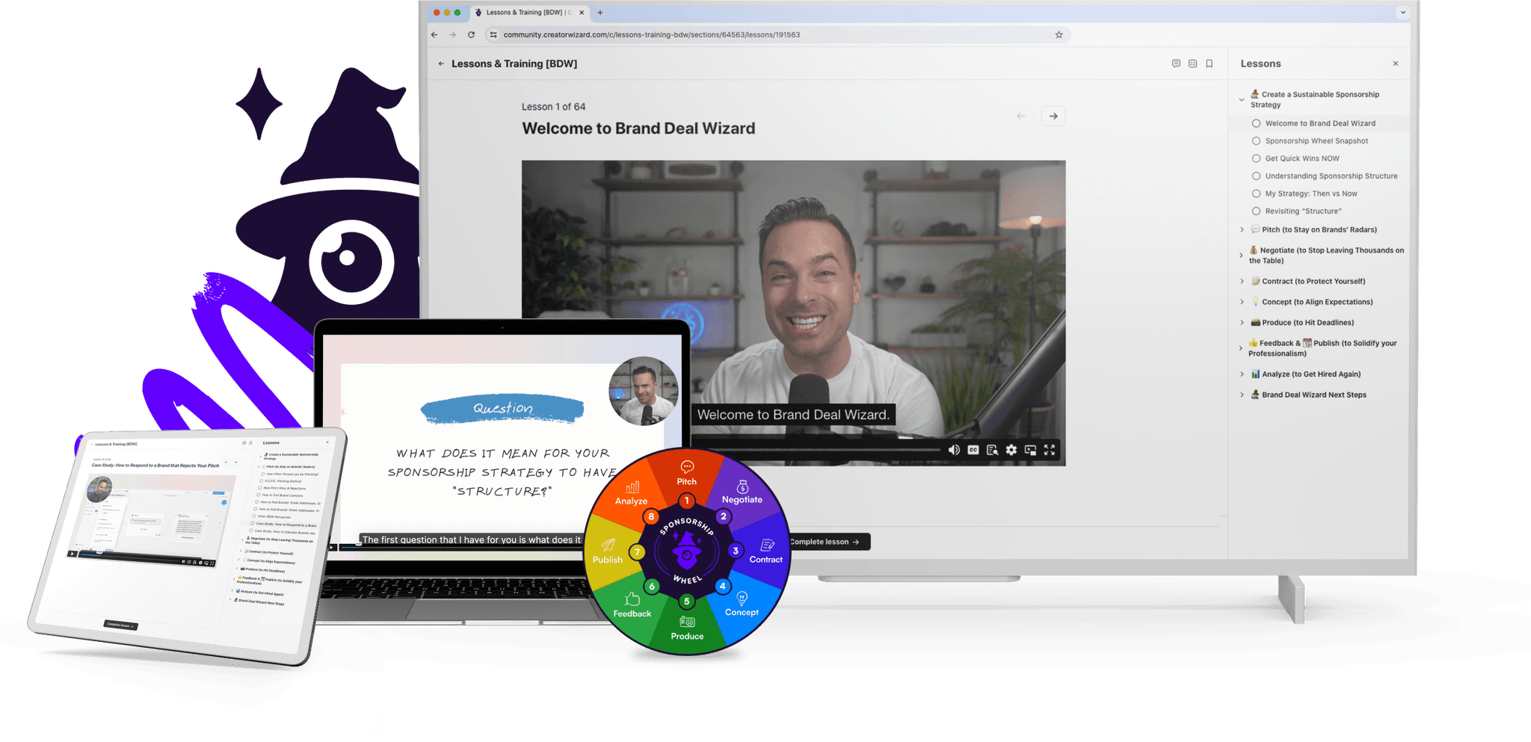Expand the video to fullscreen

[x=1050, y=450]
